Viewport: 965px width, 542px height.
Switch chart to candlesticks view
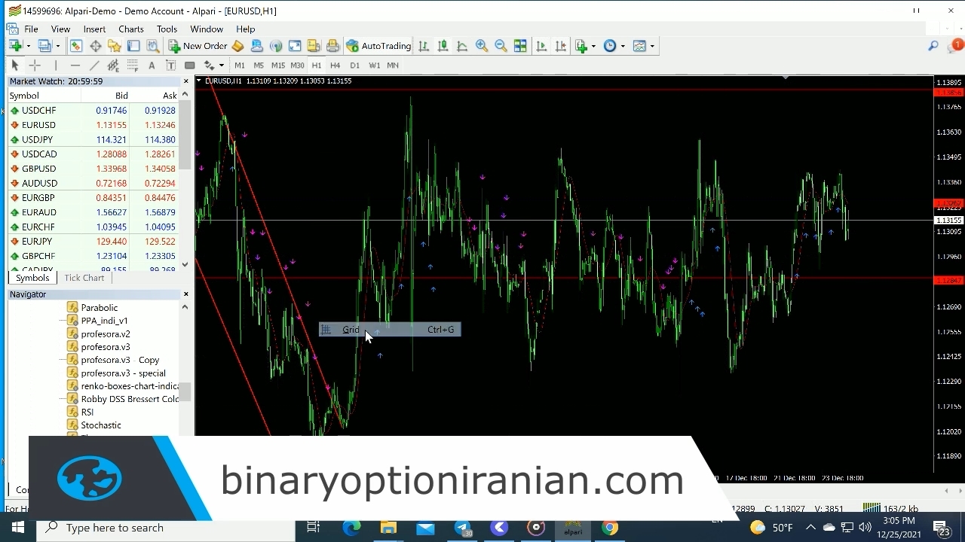[x=443, y=46]
